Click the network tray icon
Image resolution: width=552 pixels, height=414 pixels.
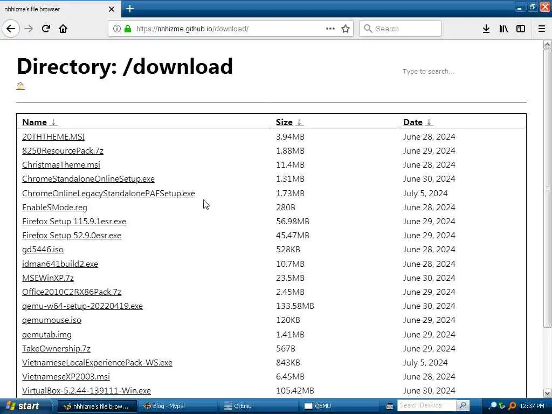(502, 406)
